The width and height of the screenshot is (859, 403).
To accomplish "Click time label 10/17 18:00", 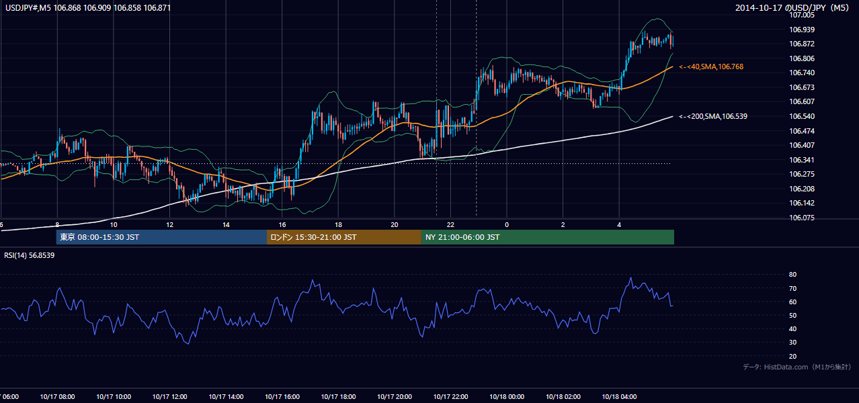I will 338,397.
